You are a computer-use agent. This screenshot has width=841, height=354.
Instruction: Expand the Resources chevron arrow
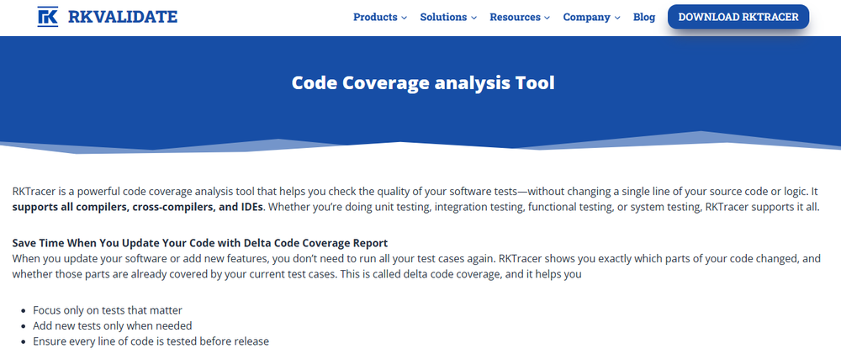(x=547, y=18)
